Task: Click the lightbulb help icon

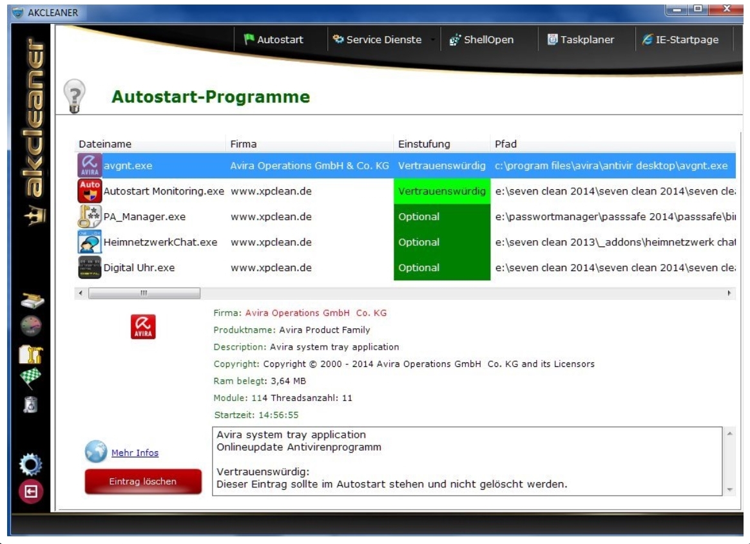Action: pos(74,96)
